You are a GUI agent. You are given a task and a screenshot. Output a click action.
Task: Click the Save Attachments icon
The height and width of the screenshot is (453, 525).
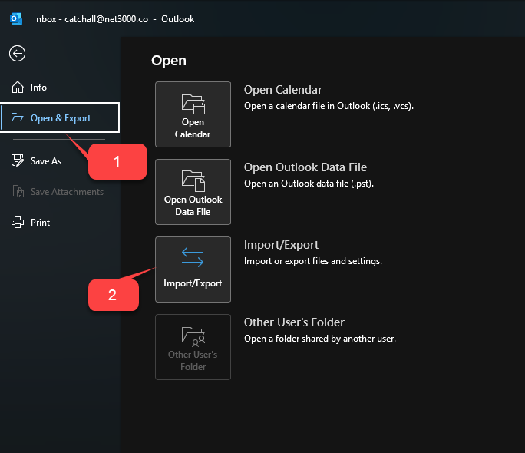pos(18,191)
